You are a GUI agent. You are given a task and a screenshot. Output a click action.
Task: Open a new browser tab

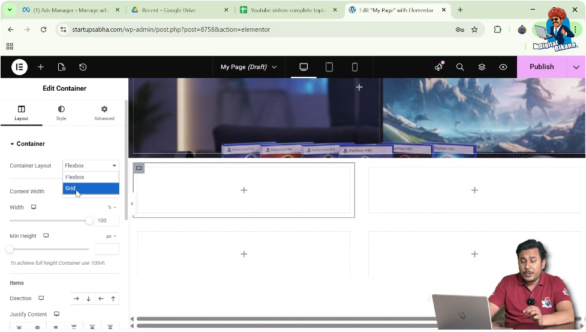[x=460, y=10]
